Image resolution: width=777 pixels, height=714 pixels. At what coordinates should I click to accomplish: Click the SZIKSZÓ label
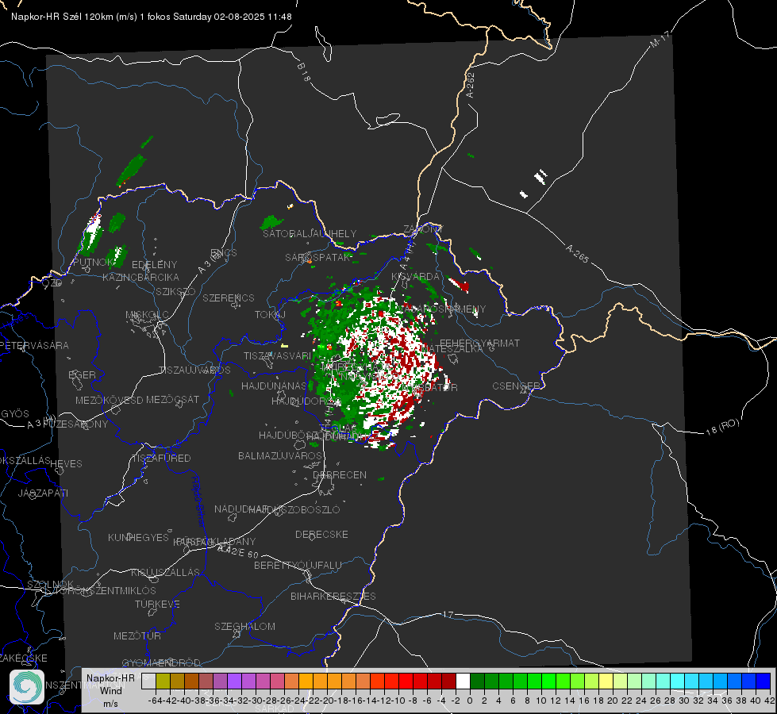(175, 291)
